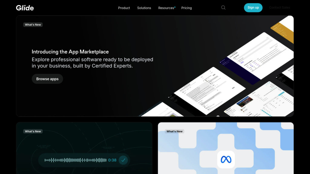The image size is (310, 174).
Task: Click the checkmark circle beside the waveform
Action: pos(123,160)
